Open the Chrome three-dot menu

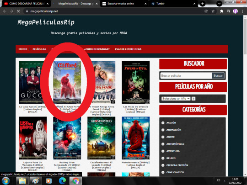coord(242,11)
